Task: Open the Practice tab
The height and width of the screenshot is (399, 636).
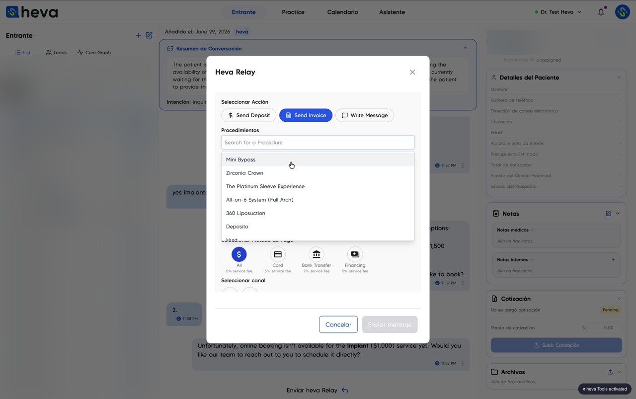Action: (293, 12)
